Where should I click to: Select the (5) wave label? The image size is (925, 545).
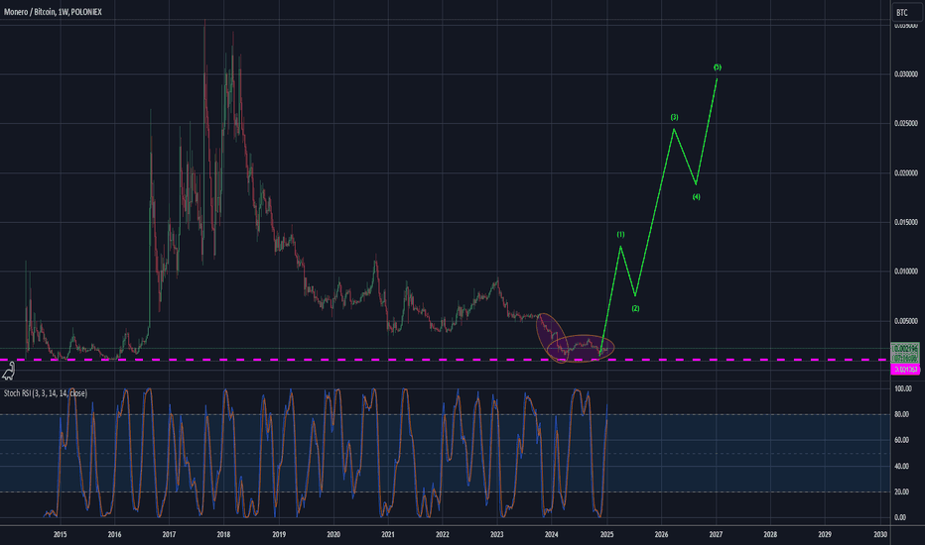pyautogui.click(x=718, y=67)
